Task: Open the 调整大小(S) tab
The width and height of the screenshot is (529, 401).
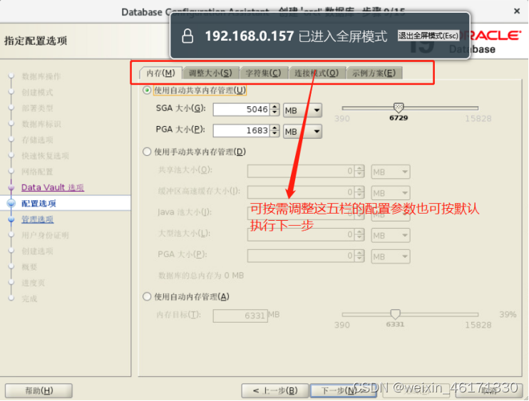Action: point(210,73)
